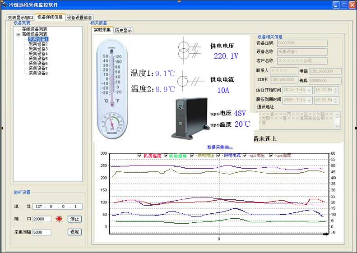Viewport: 357px width, 253px height.
Task: Click the IP 地址 input field
Action: click(57, 207)
